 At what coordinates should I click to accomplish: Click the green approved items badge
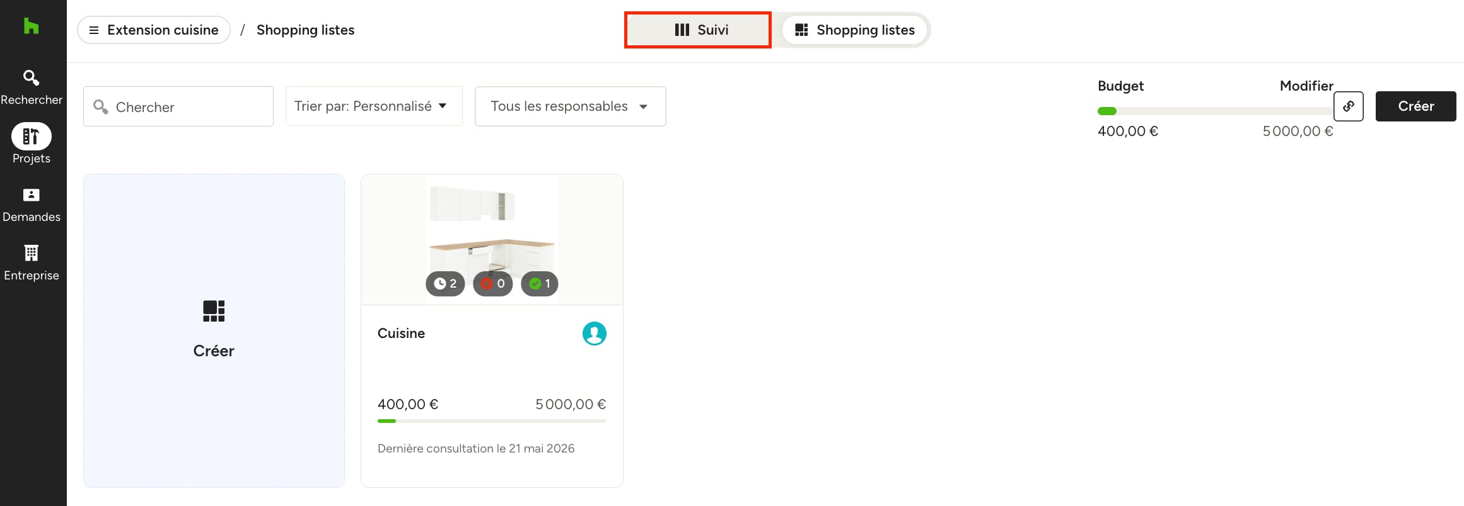pos(540,284)
